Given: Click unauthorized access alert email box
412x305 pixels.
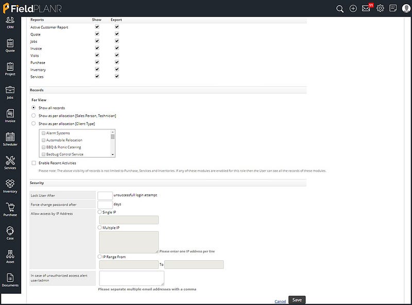Looking at the screenshot, I should coord(132,278).
